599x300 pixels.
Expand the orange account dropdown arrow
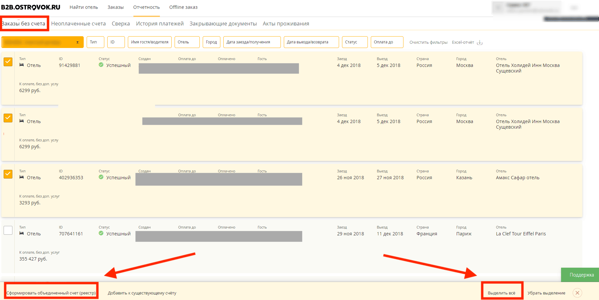click(77, 42)
